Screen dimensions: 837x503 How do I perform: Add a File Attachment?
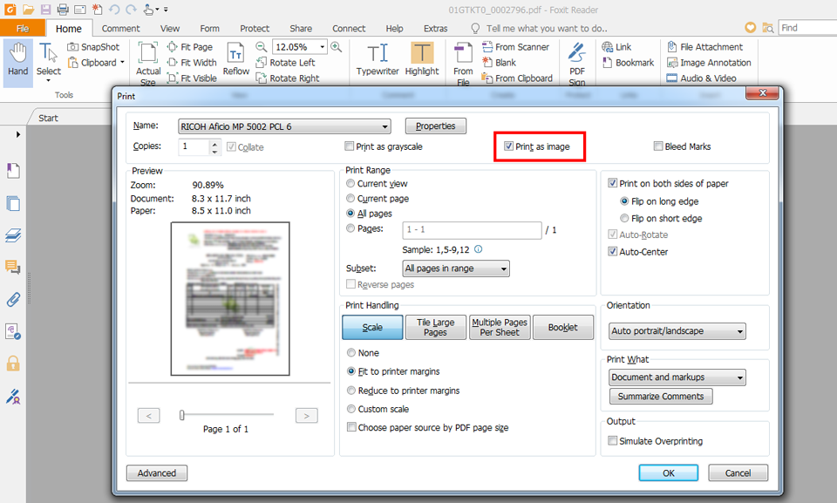704,47
